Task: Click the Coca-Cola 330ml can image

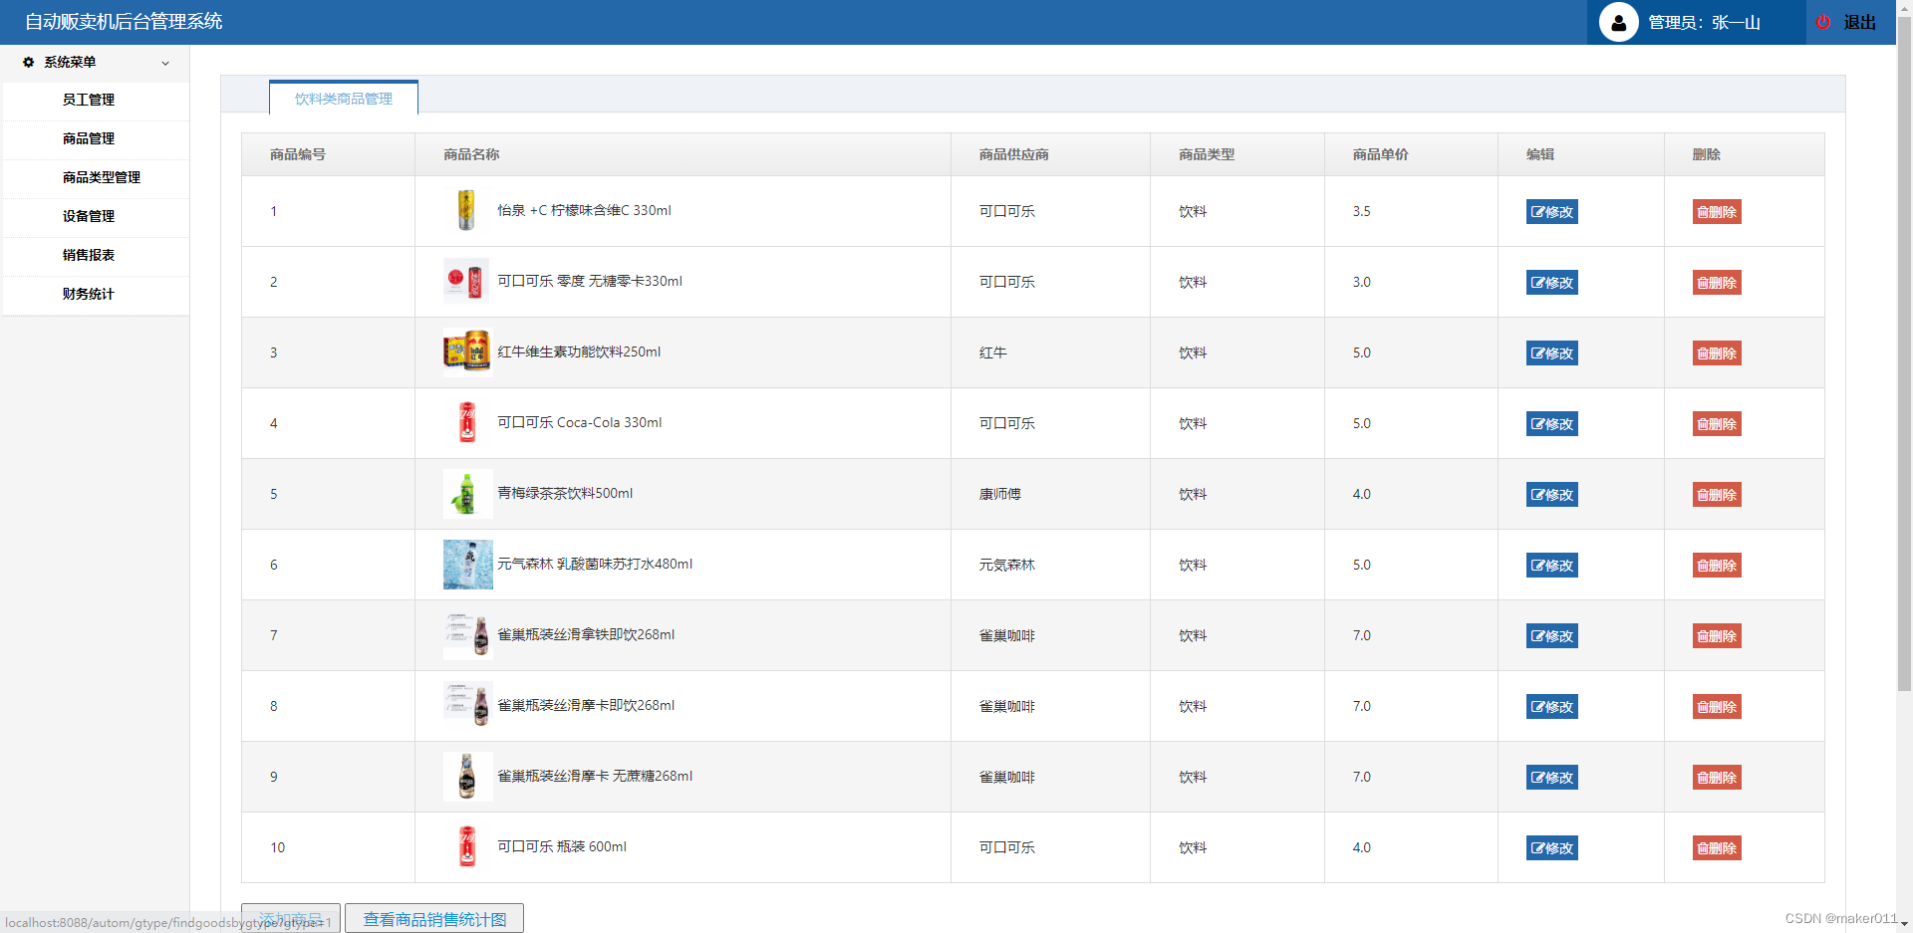Action: click(x=467, y=423)
